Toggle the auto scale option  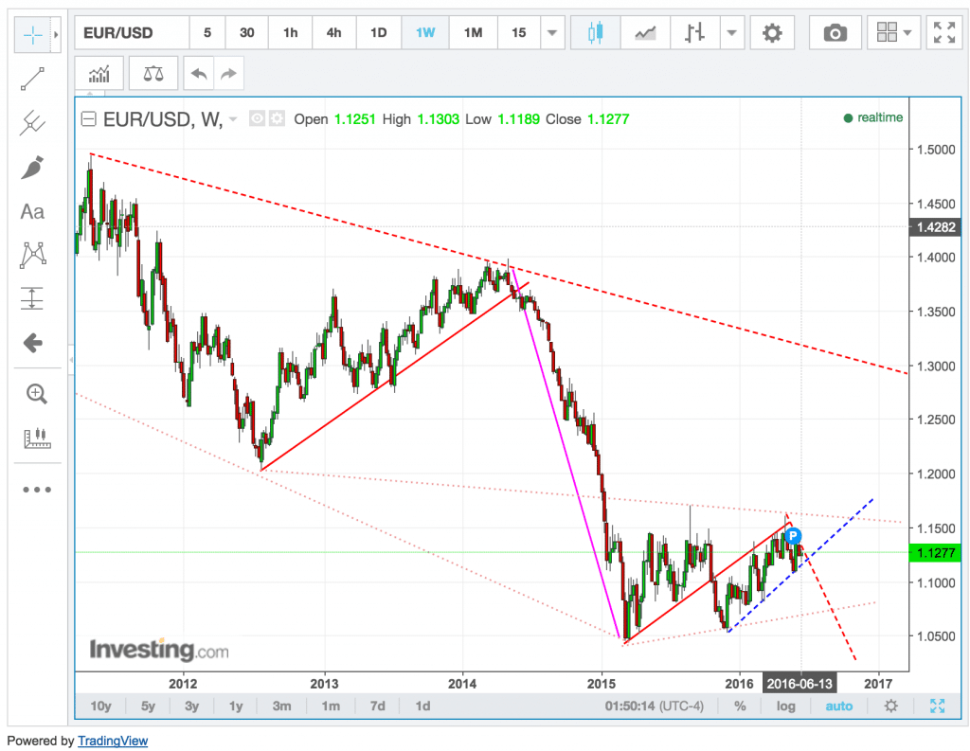click(x=838, y=706)
